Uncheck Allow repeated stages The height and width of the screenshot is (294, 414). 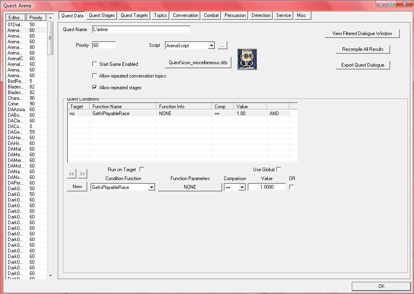(95, 88)
